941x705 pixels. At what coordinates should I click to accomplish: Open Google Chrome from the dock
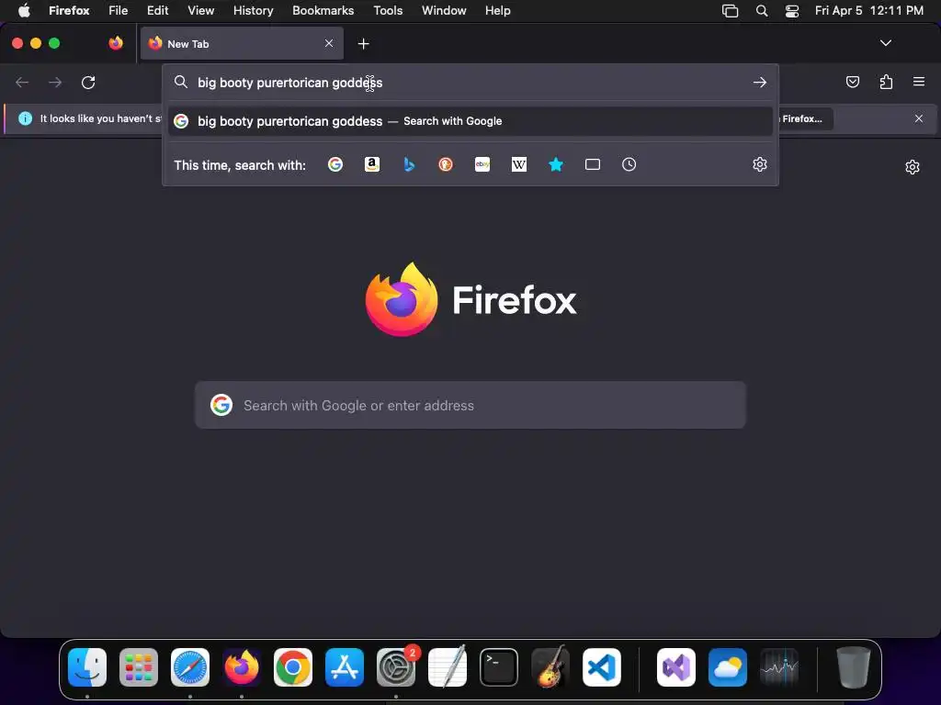(293, 667)
